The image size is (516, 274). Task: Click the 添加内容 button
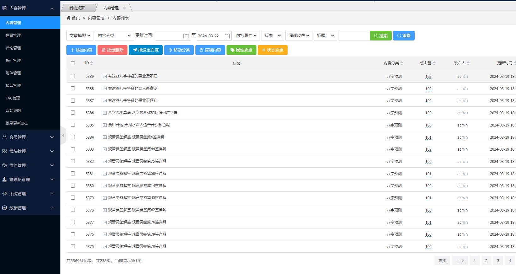[x=81, y=50]
